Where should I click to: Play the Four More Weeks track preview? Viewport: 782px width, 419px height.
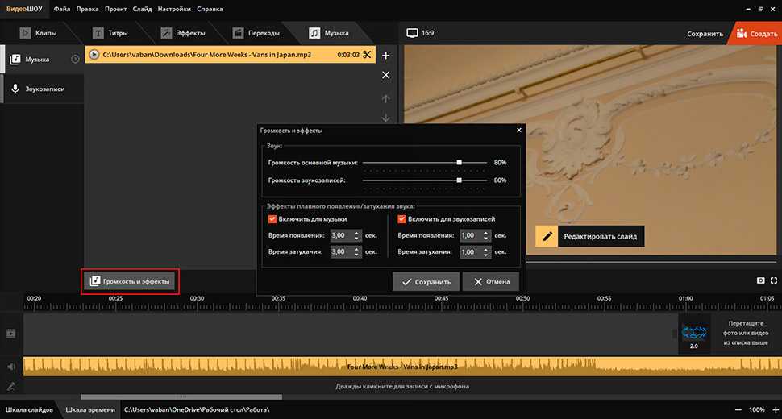tap(95, 55)
